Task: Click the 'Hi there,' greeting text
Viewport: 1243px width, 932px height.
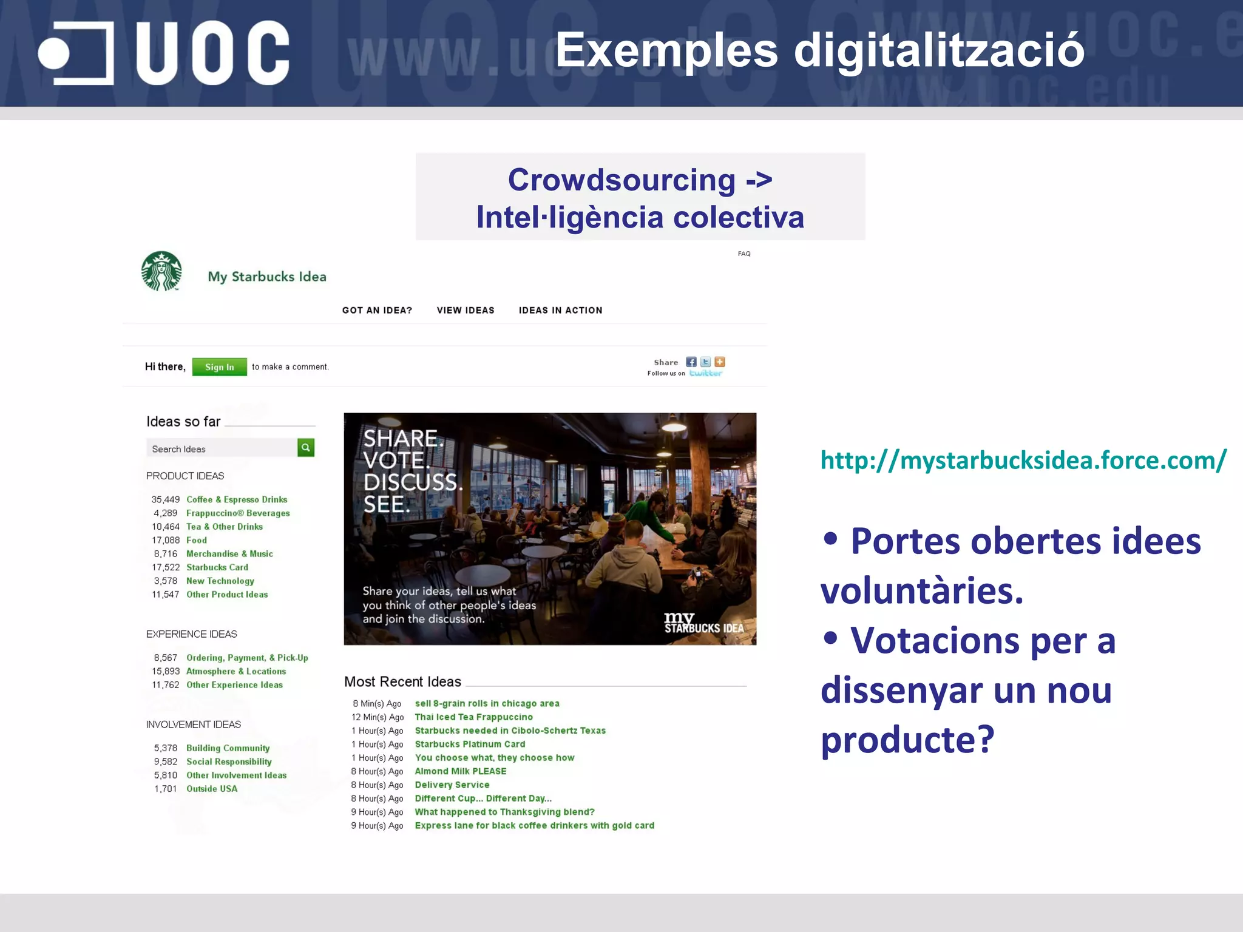Action: [x=165, y=366]
